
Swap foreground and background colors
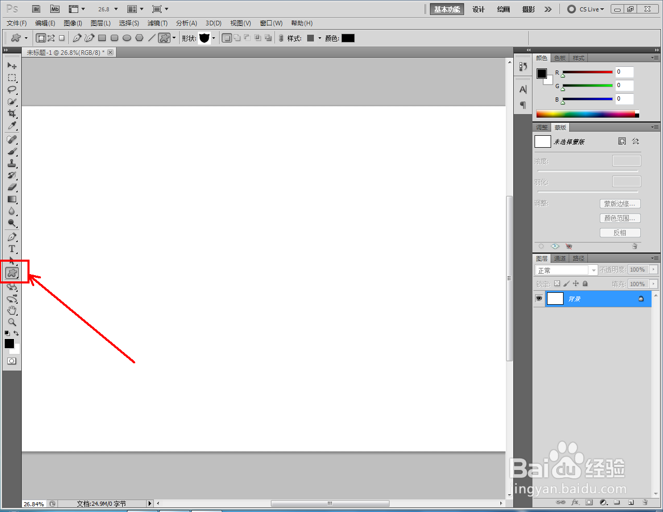[17, 333]
